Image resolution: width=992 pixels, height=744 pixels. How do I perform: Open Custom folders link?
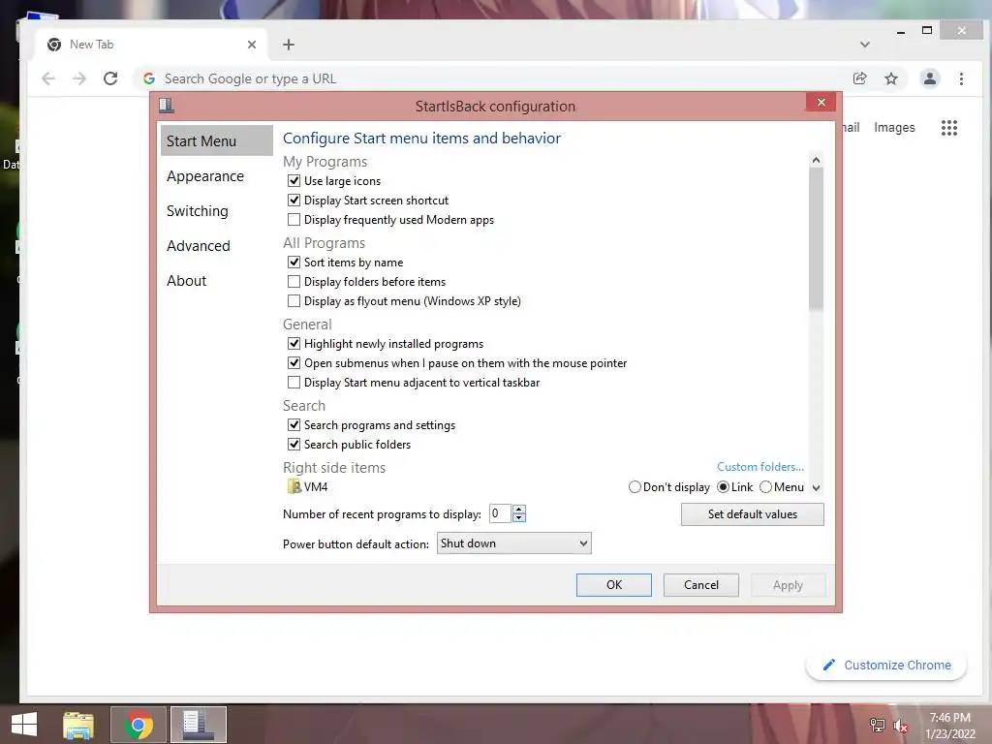click(x=759, y=466)
